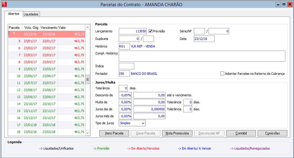The height and width of the screenshot is (158, 294).
Task: Select parcela 9 due 23/05/17
Action: coord(47,69)
